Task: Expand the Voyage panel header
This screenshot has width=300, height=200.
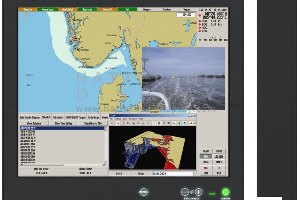Action: click(x=187, y=9)
